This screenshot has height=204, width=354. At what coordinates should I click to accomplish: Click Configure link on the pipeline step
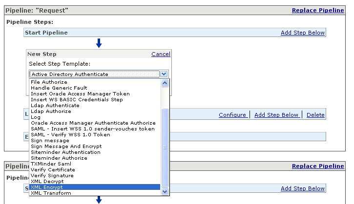232,115
